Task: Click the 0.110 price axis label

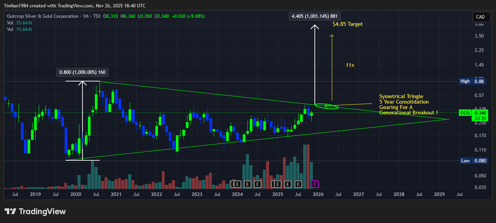Action: pos(480,150)
